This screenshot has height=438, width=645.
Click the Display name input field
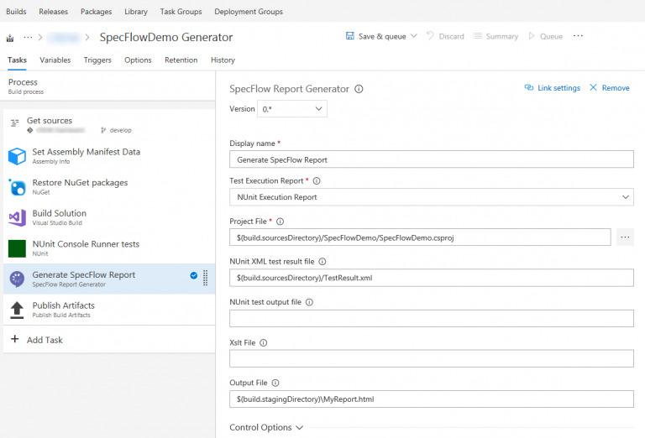pyautogui.click(x=431, y=159)
